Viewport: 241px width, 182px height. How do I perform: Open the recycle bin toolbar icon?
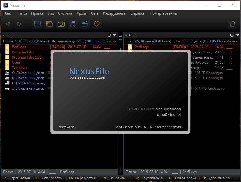pos(232,24)
